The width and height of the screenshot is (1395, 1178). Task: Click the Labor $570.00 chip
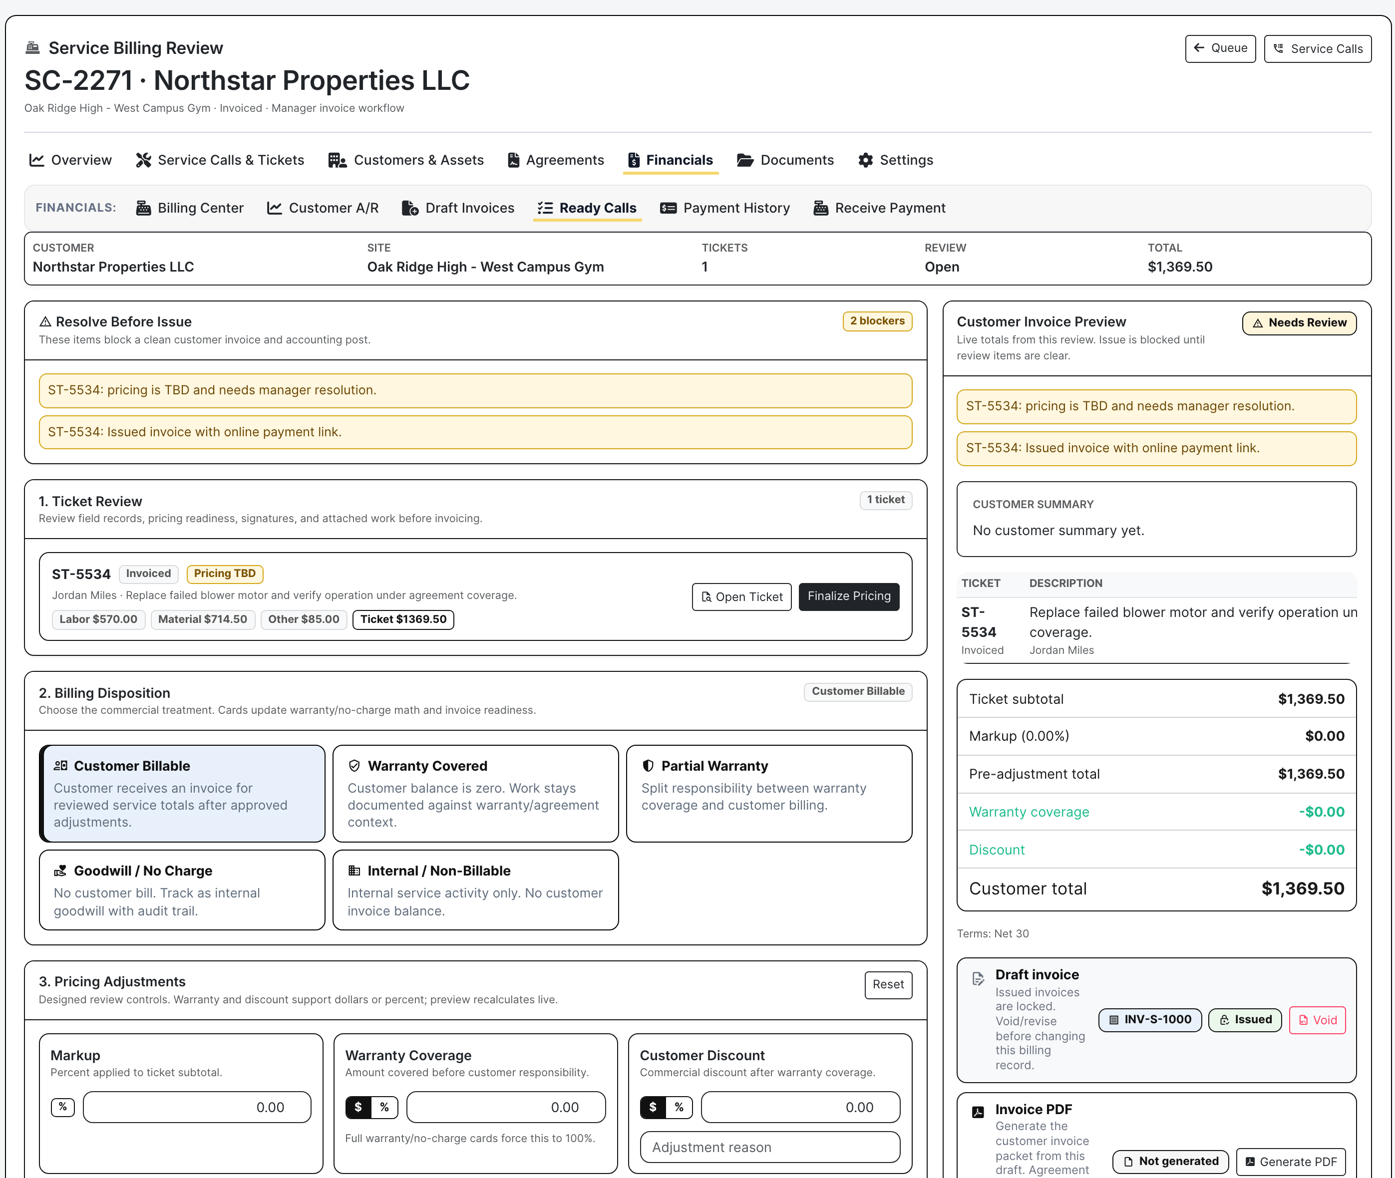point(98,620)
